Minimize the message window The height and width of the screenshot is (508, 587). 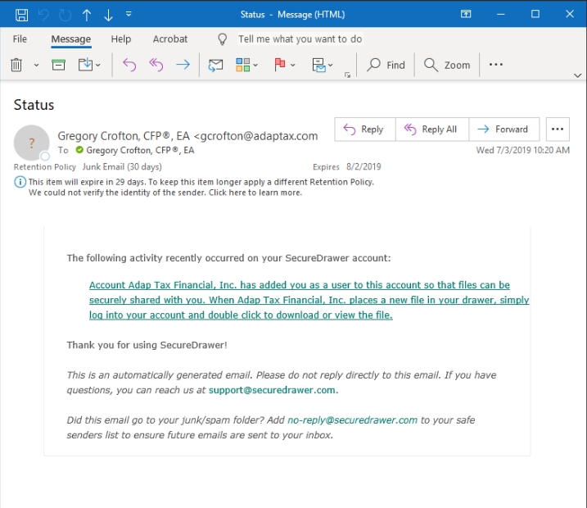(500, 14)
